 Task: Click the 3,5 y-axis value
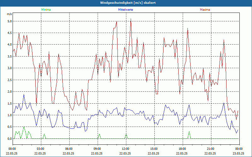pyautogui.click(x=9, y=57)
